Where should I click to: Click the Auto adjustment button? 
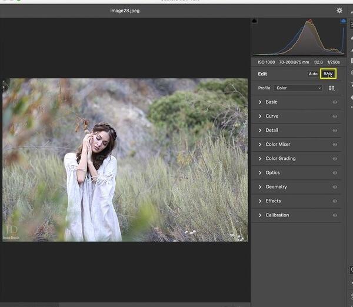[x=313, y=74]
